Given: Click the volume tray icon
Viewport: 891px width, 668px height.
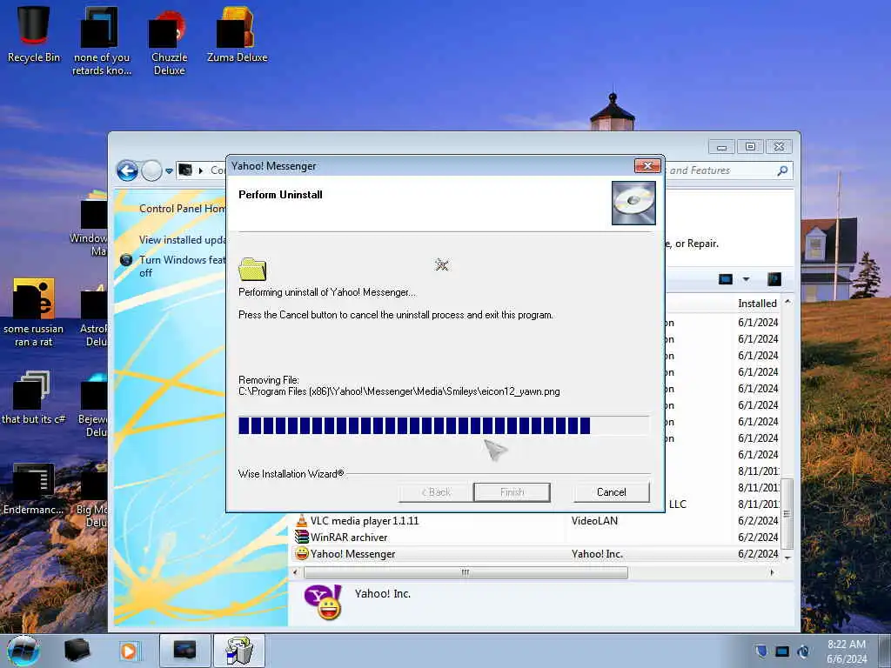Looking at the screenshot, I should pos(803,651).
